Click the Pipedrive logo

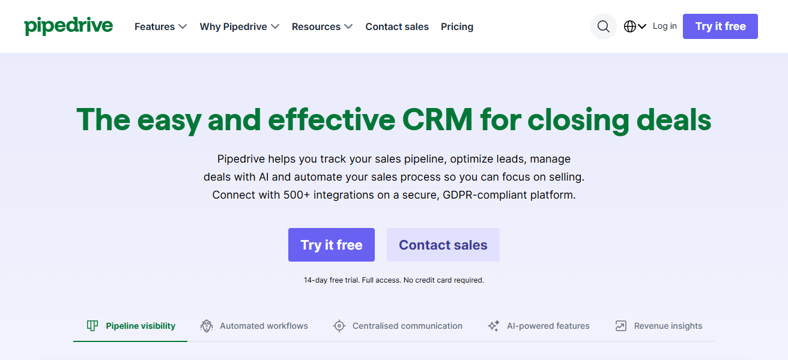coord(68,26)
